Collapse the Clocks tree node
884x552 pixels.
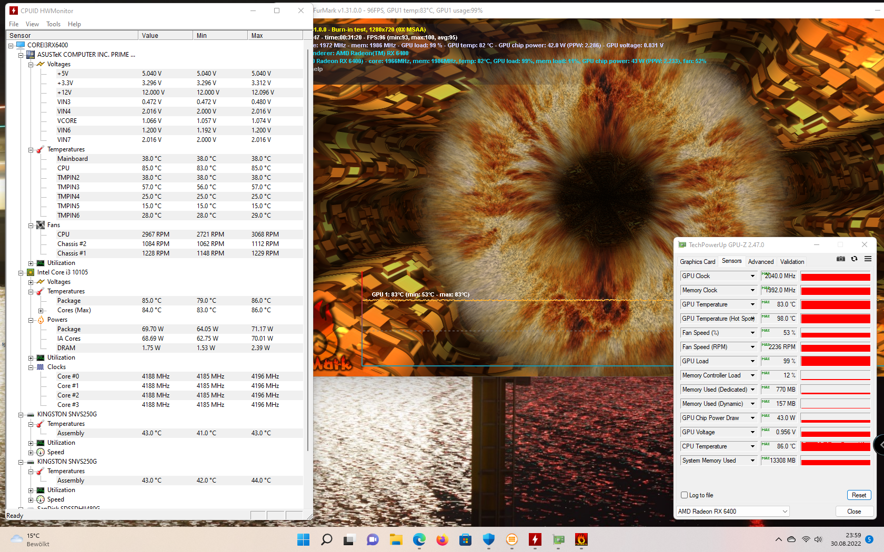(31, 367)
